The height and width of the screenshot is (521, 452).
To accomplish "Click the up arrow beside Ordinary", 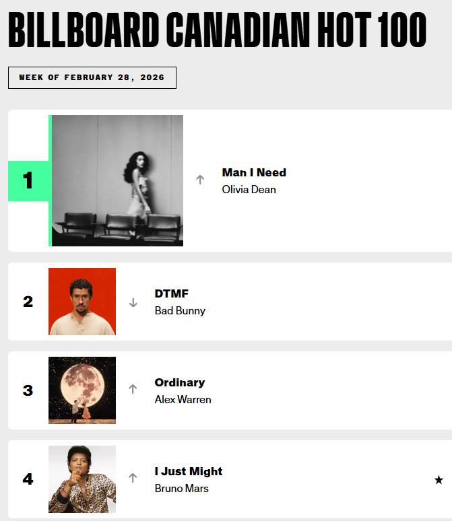I will point(133,389).
